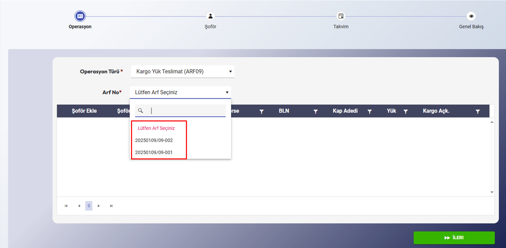Image resolution: width=506 pixels, height=248 pixels.
Task: Select the 'Lütfen Arf Seçiniz' placeholder option
Action: (156, 128)
